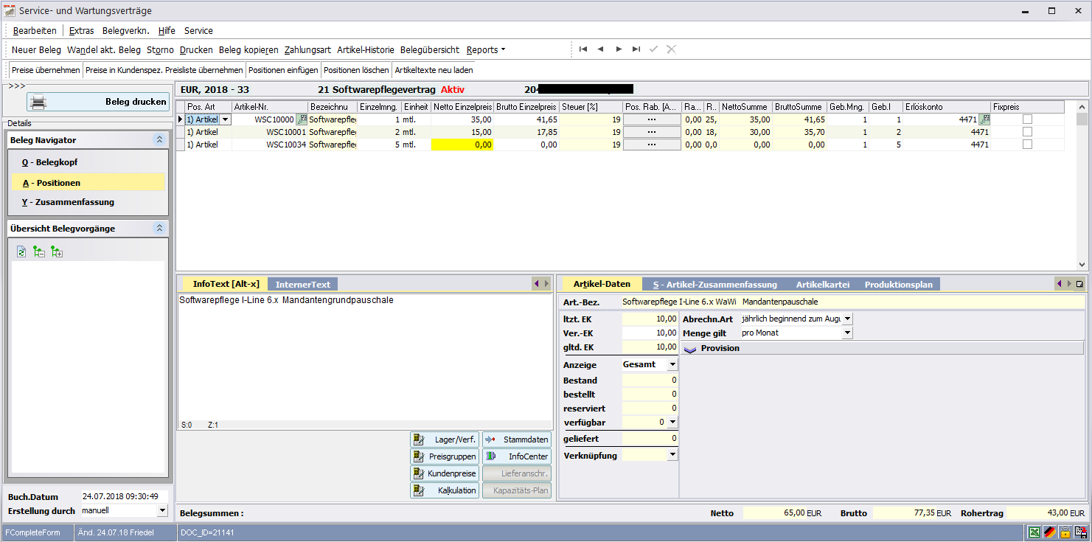Open the Bearbeiten menu
The image size is (1092, 542).
(35, 30)
